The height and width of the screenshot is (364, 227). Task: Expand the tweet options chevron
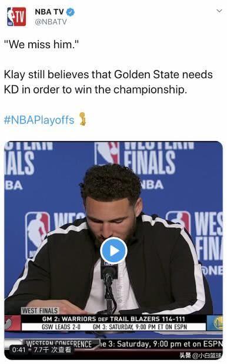pos(219,11)
